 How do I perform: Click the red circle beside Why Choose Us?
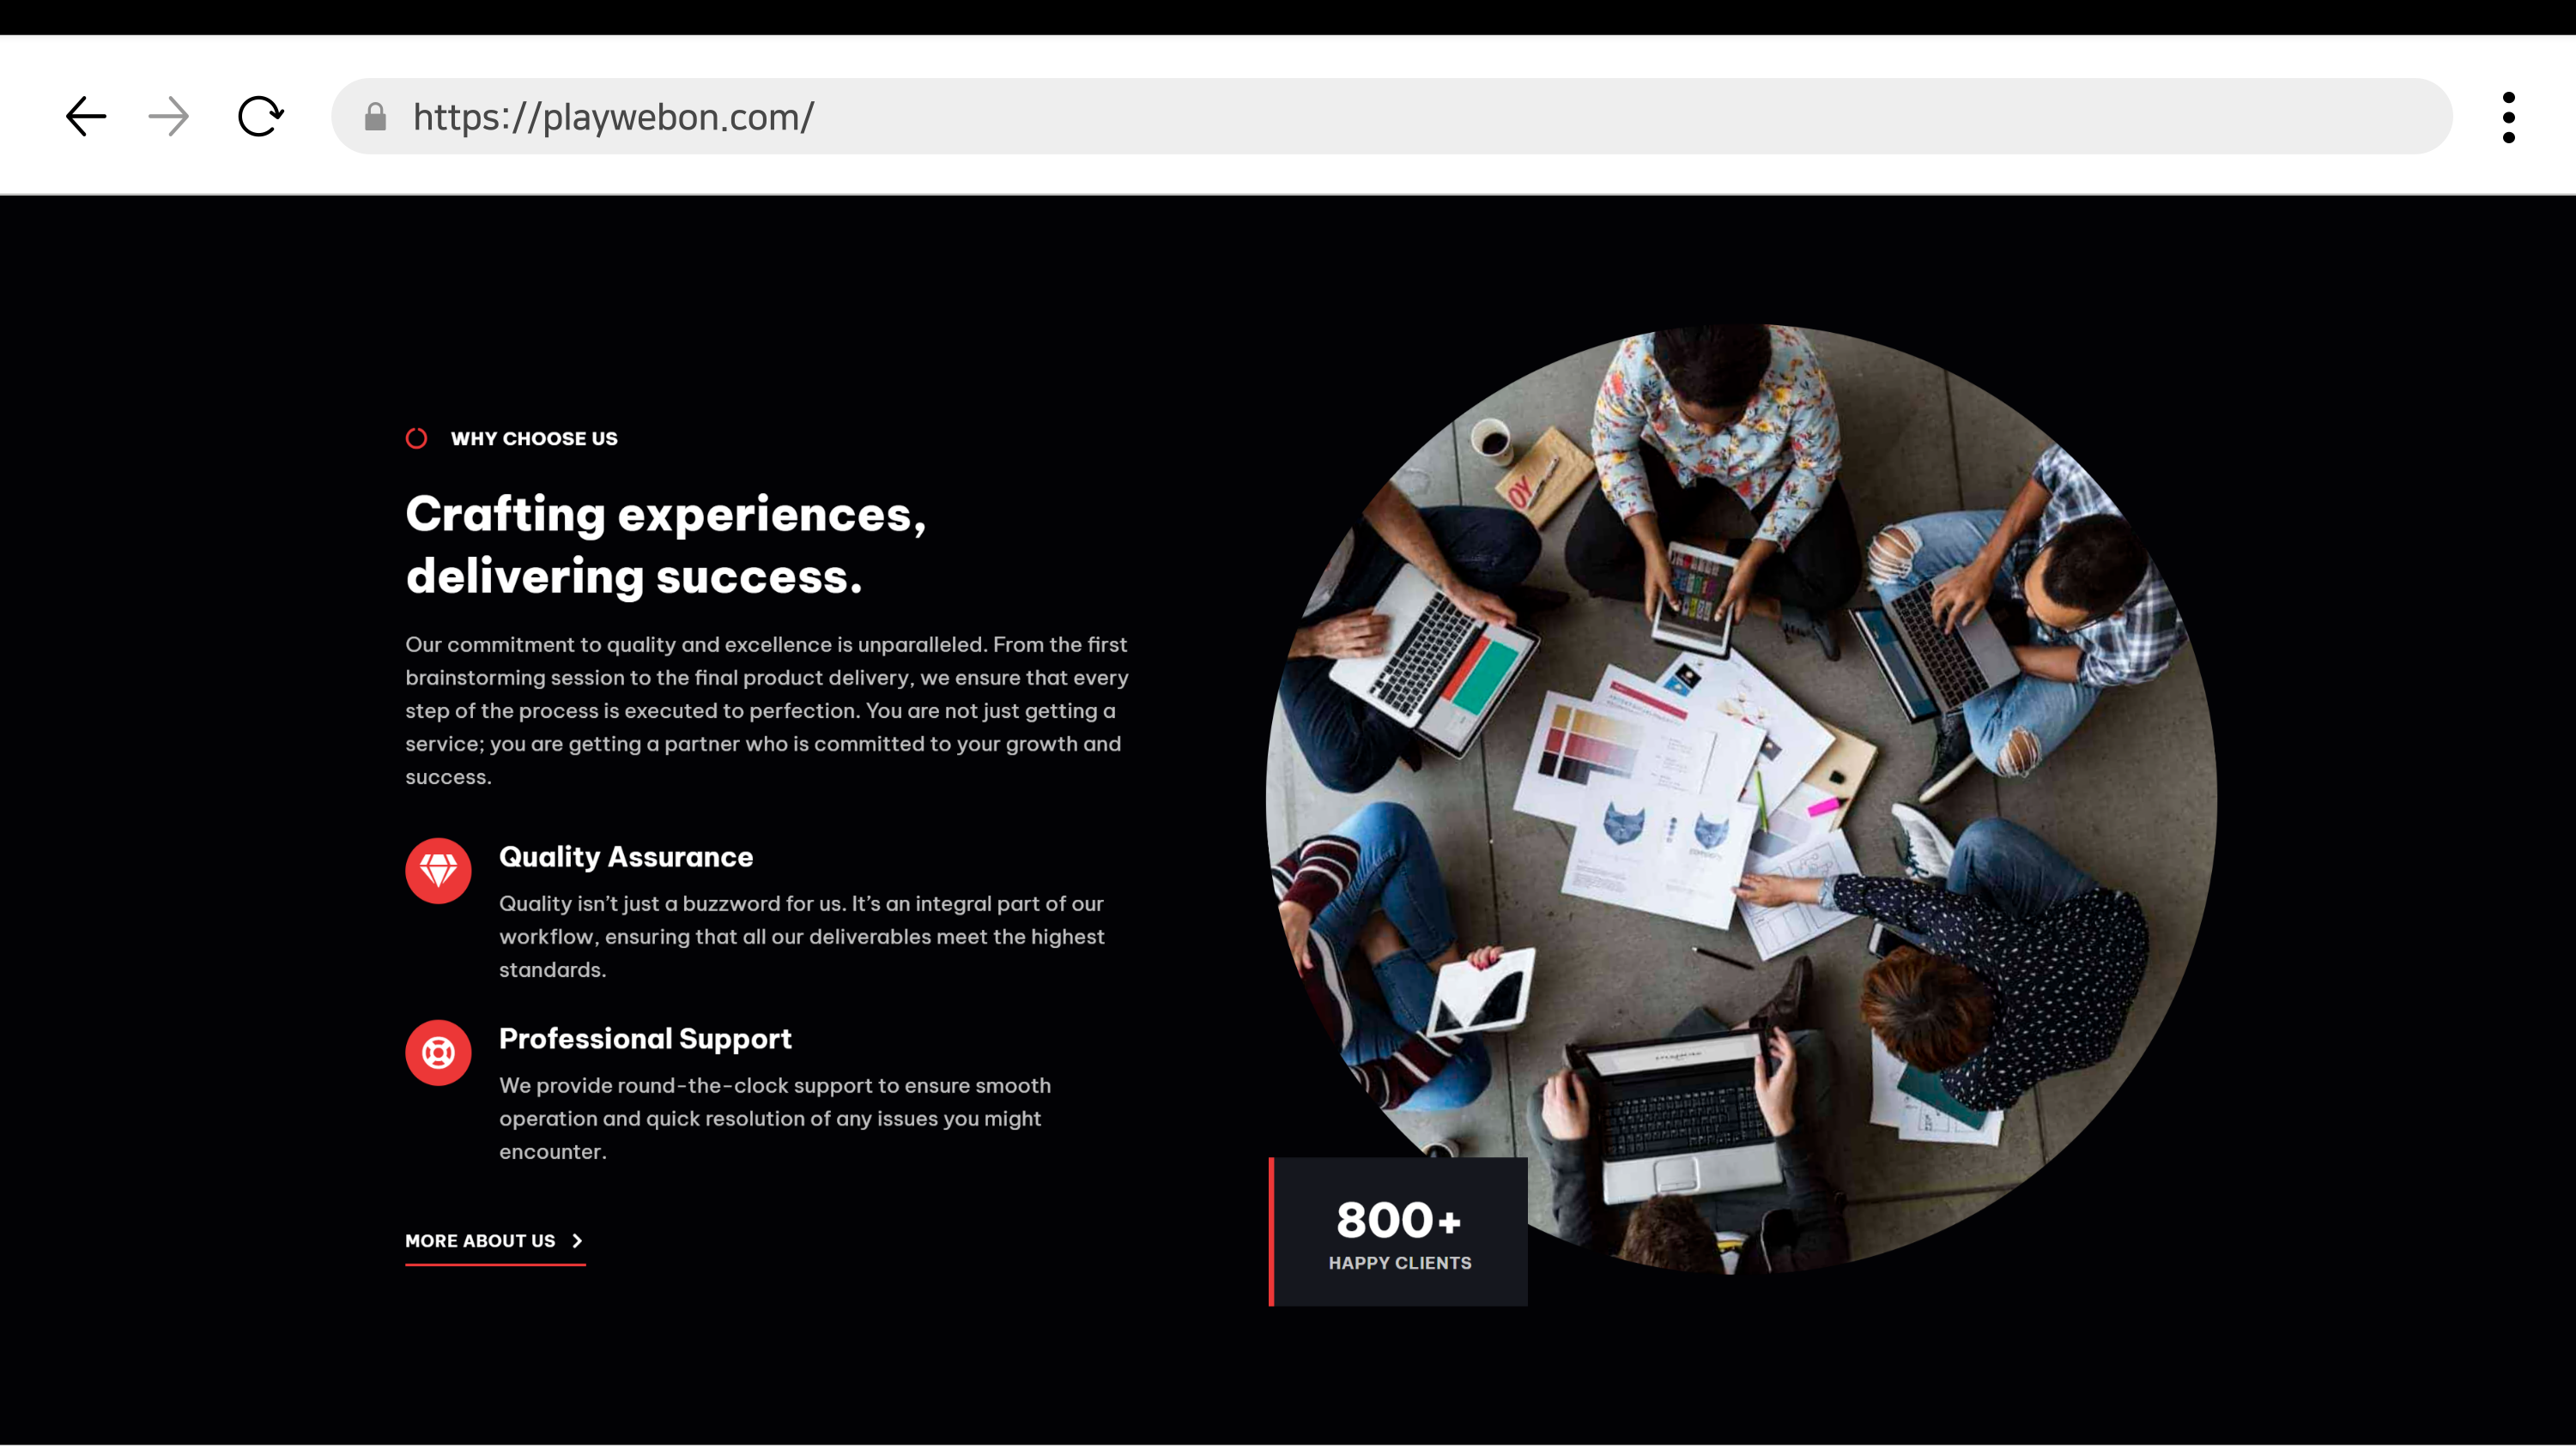416,437
